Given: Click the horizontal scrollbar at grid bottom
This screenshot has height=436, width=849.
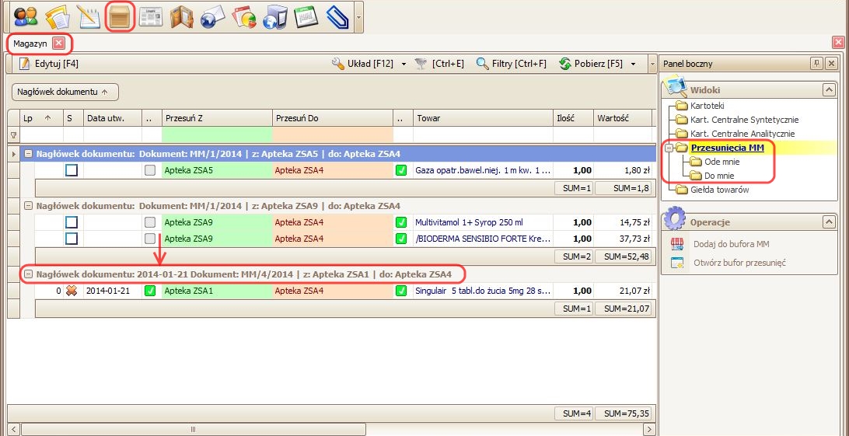Looking at the screenshot, I should pos(327,429).
